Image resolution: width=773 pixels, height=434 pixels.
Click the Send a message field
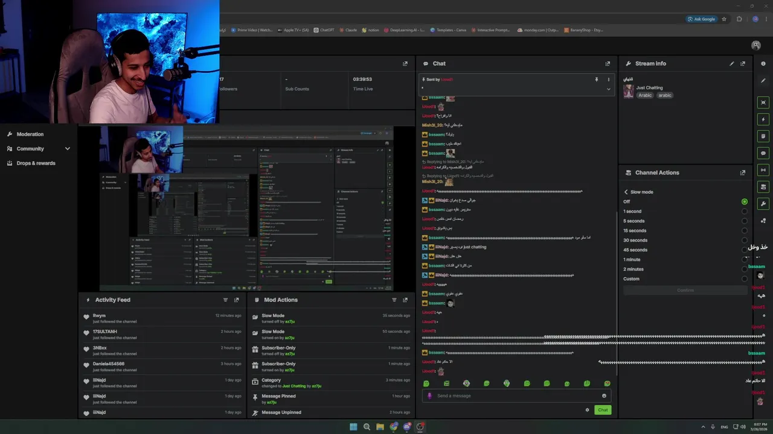pos(516,396)
